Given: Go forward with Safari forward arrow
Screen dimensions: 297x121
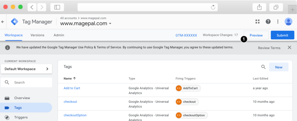Looking at the screenshot, I should (x=42, y=7).
